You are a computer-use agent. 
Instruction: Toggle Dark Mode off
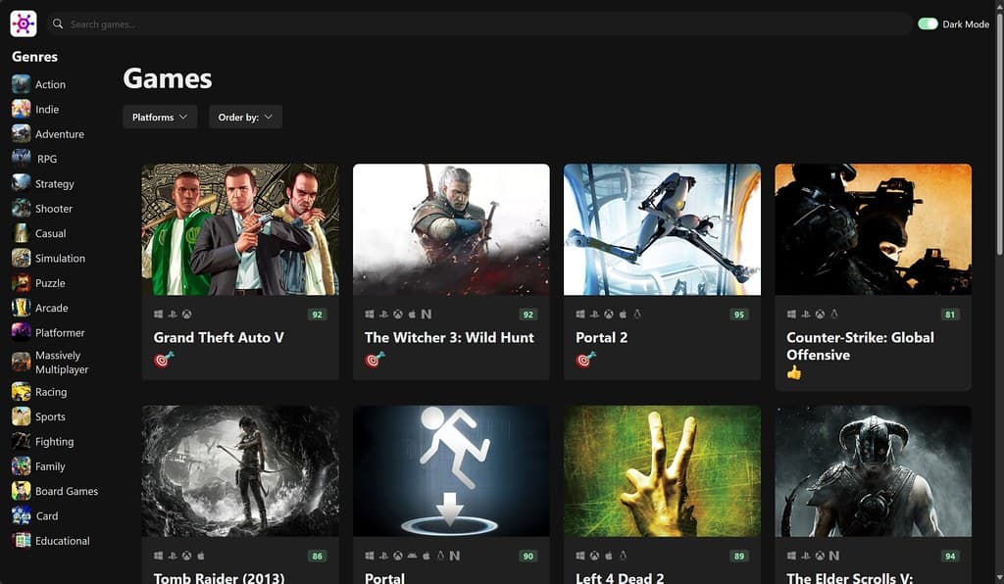coord(928,23)
